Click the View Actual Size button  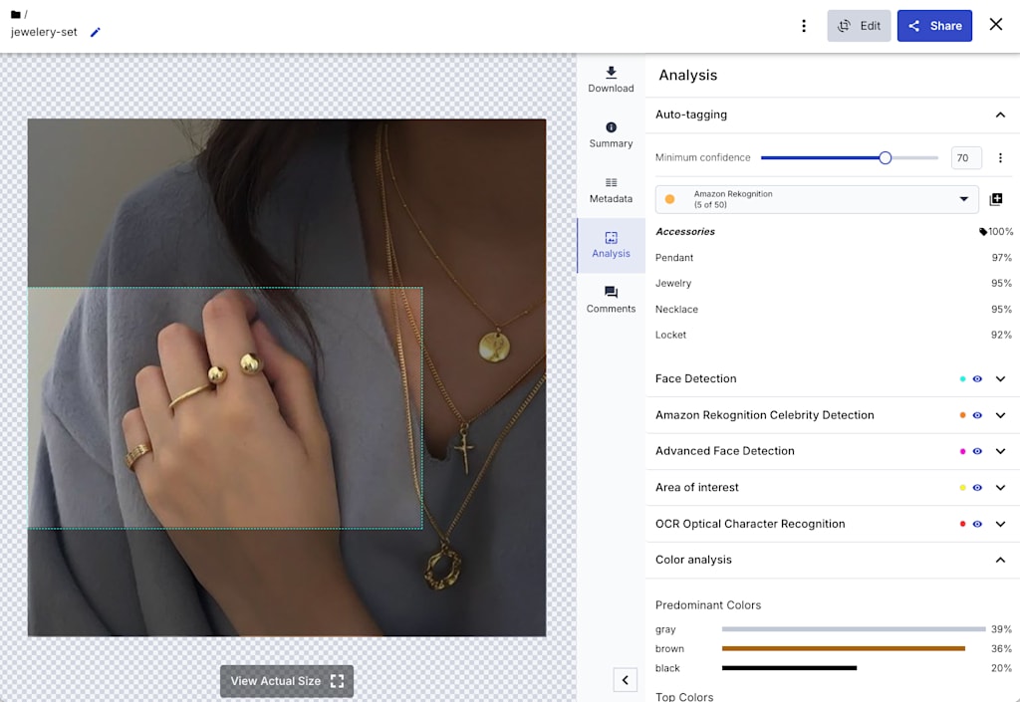click(x=287, y=681)
